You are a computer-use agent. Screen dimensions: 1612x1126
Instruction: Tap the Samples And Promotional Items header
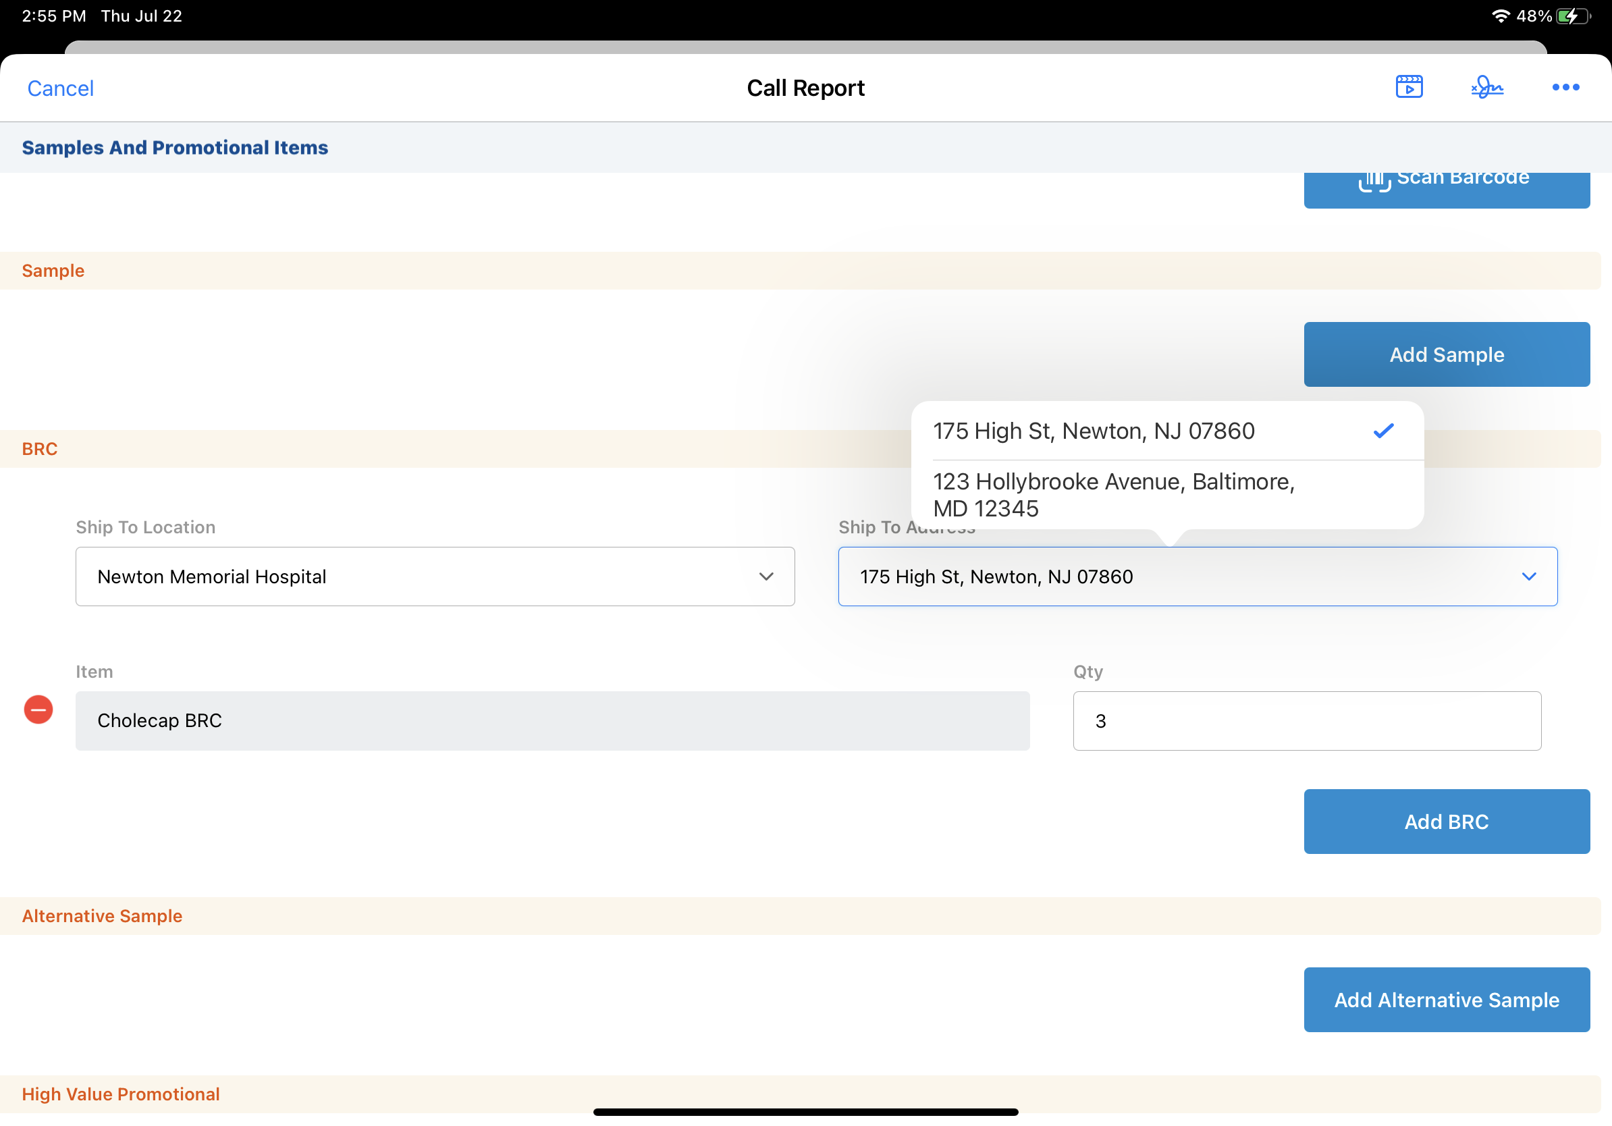tap(175, 147)
